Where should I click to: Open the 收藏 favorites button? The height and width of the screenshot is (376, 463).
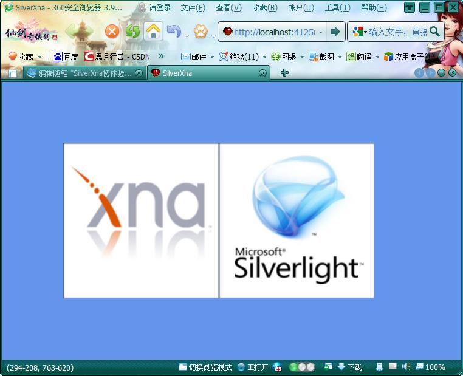pyautogui.click(x=21, y=56)
